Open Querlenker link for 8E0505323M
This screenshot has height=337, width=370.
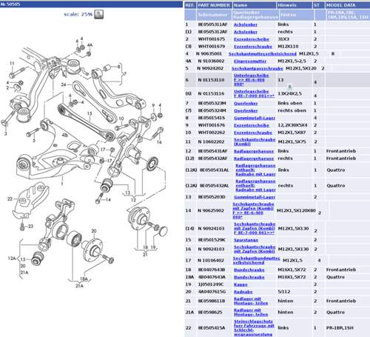tap(246, 104)
